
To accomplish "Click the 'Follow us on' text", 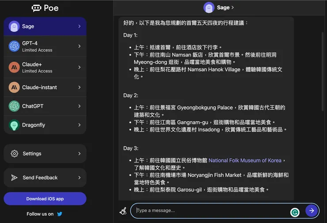I will (40, 214).
